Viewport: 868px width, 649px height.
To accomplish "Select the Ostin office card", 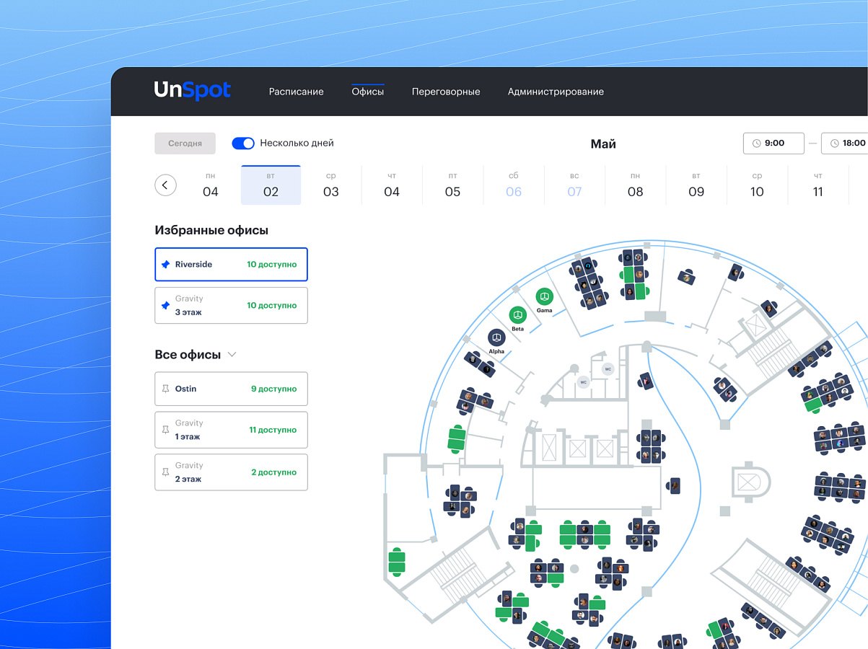I will tap(231, 389).
